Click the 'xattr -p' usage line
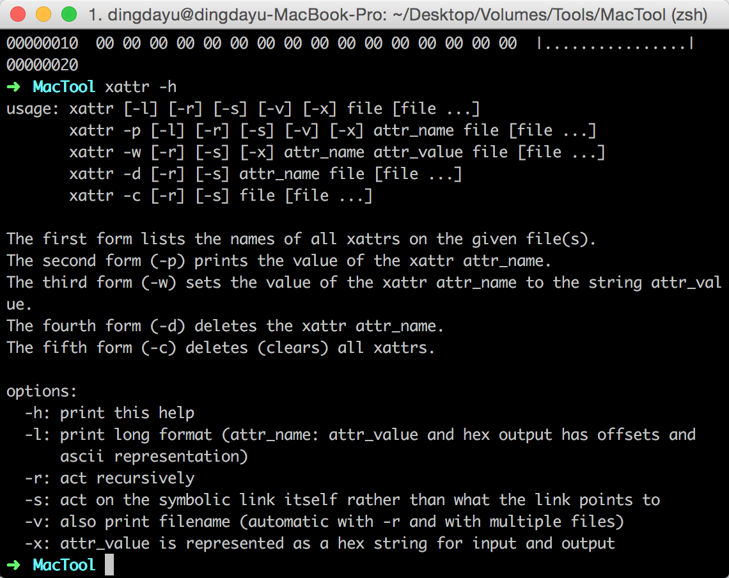729x578 pixels. [333, 130]
